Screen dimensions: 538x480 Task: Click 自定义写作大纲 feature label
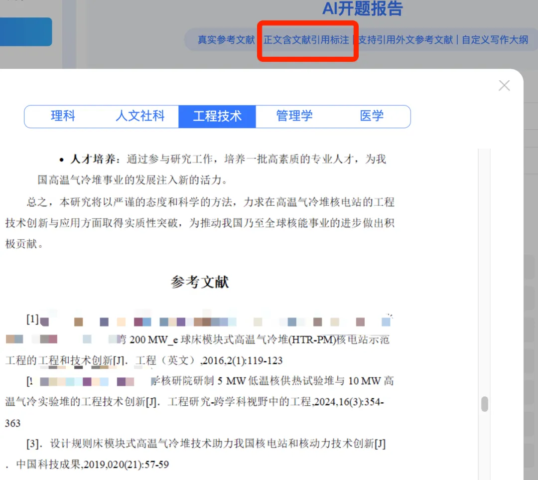point(495,40)
